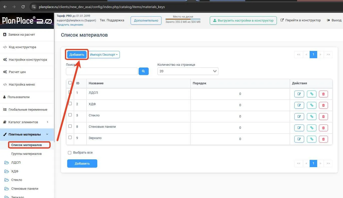This screenshot has width=343, height=198.
Task: Reload the browser page
Action: (x=23, y=7)
